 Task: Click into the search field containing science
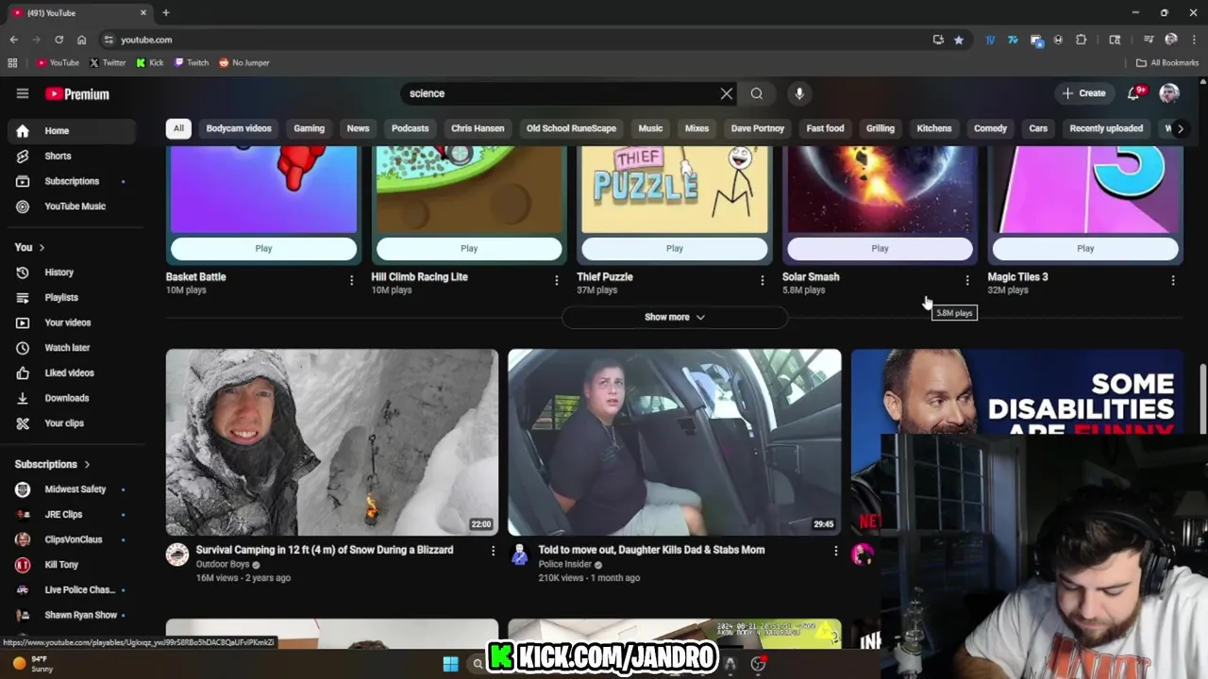[562, 93]
